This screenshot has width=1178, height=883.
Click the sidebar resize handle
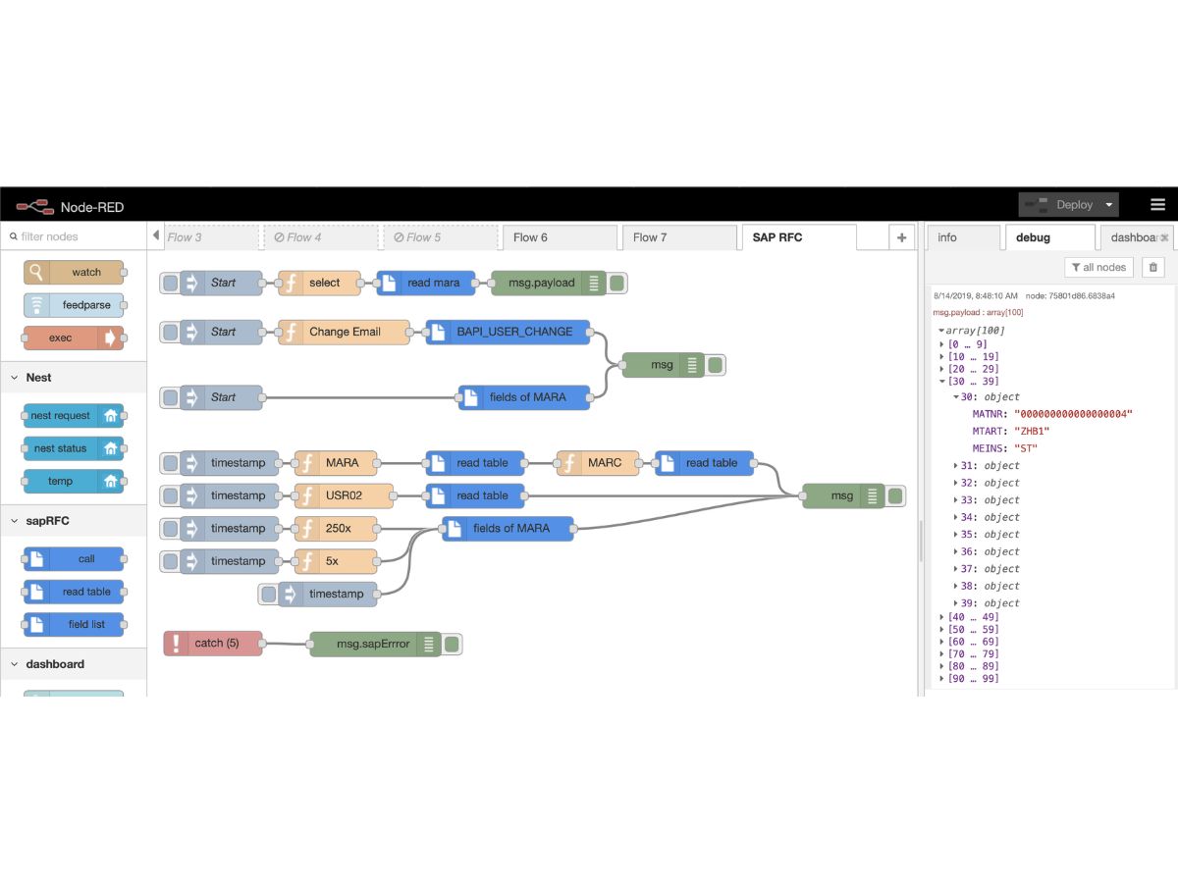(921, 540)
